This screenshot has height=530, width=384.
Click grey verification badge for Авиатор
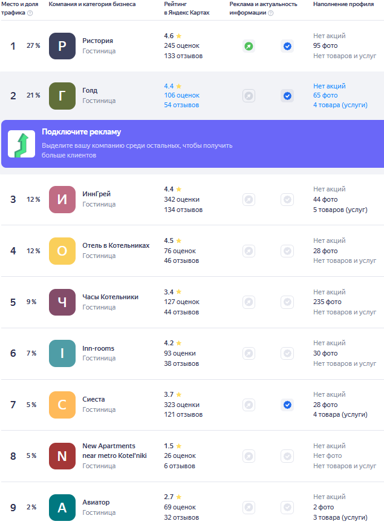pos(287,508)
